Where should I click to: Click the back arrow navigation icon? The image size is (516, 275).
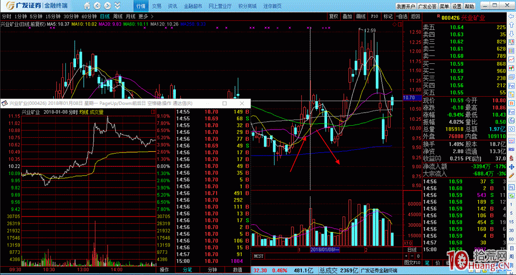(97, 6)
